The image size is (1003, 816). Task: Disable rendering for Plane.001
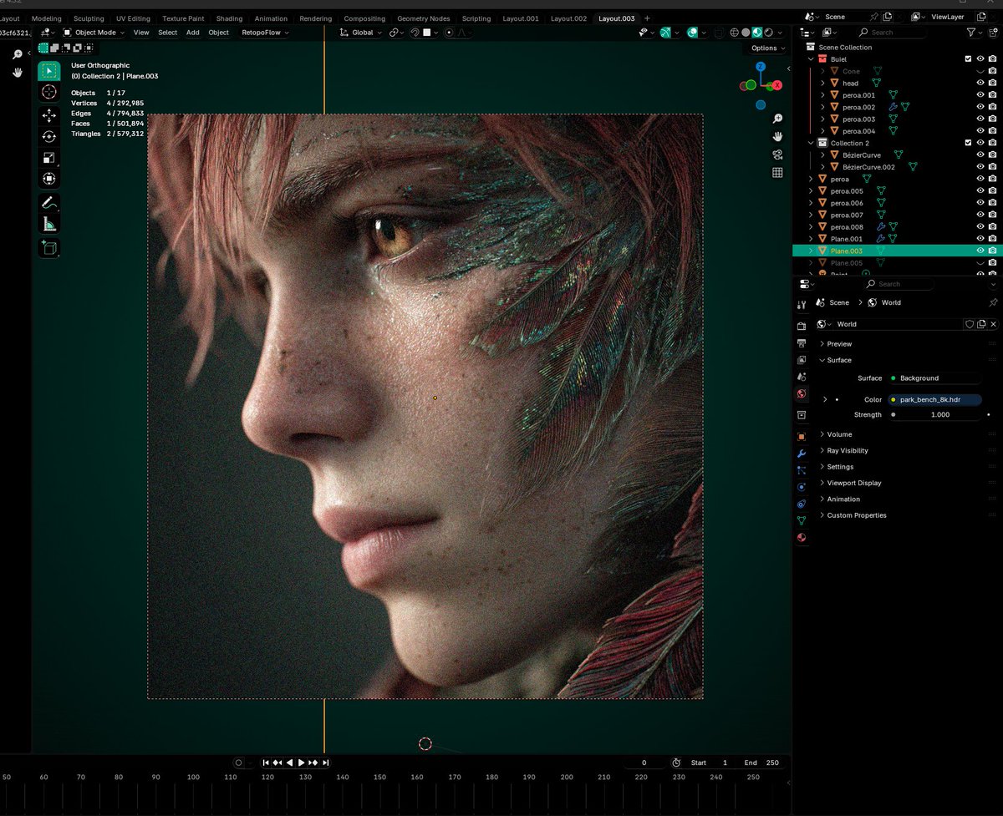[x=992, y=239]
